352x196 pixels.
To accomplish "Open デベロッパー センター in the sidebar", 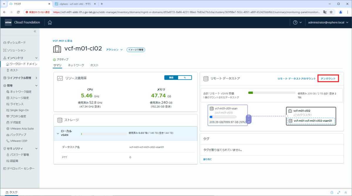I will [x=20, y=168].
